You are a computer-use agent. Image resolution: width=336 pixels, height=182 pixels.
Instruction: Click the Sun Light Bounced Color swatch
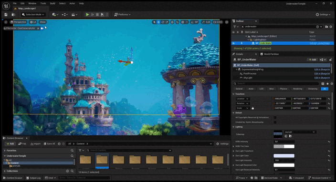click(x=284, y=165)
